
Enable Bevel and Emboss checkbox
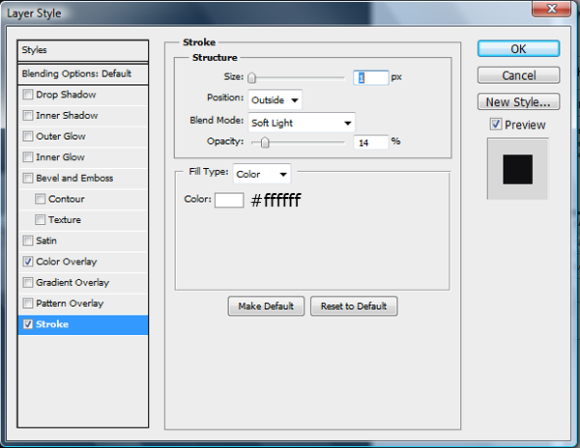tap(28, 178)
